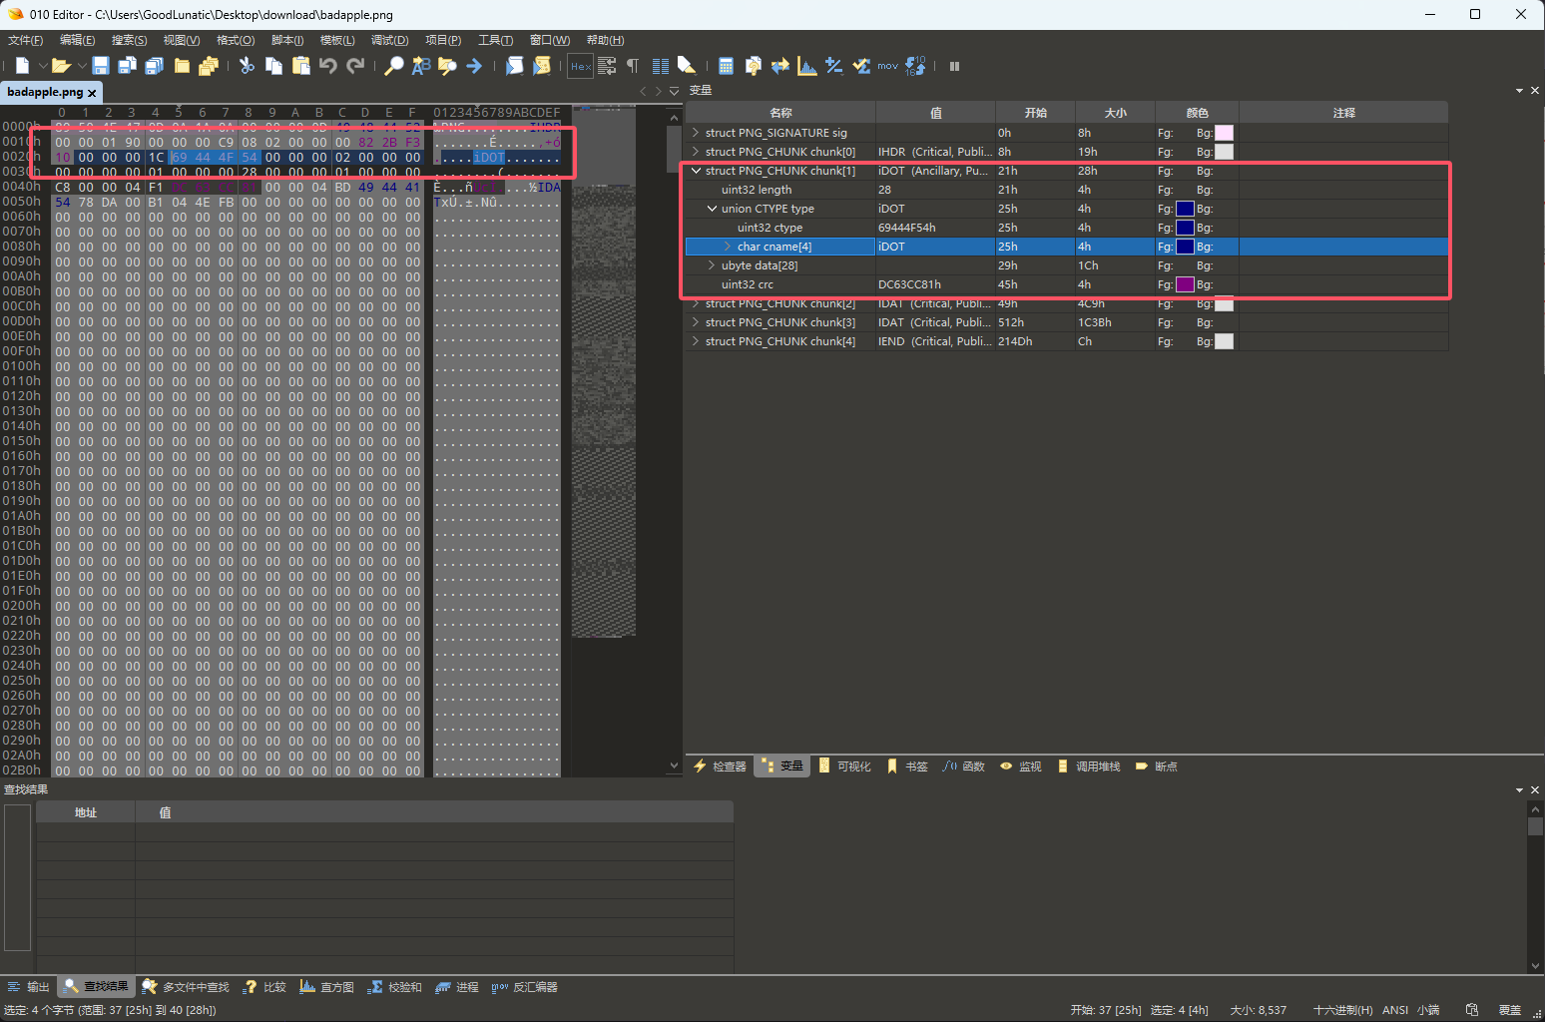Close the badapple.png file tab

tap(92, 93)
